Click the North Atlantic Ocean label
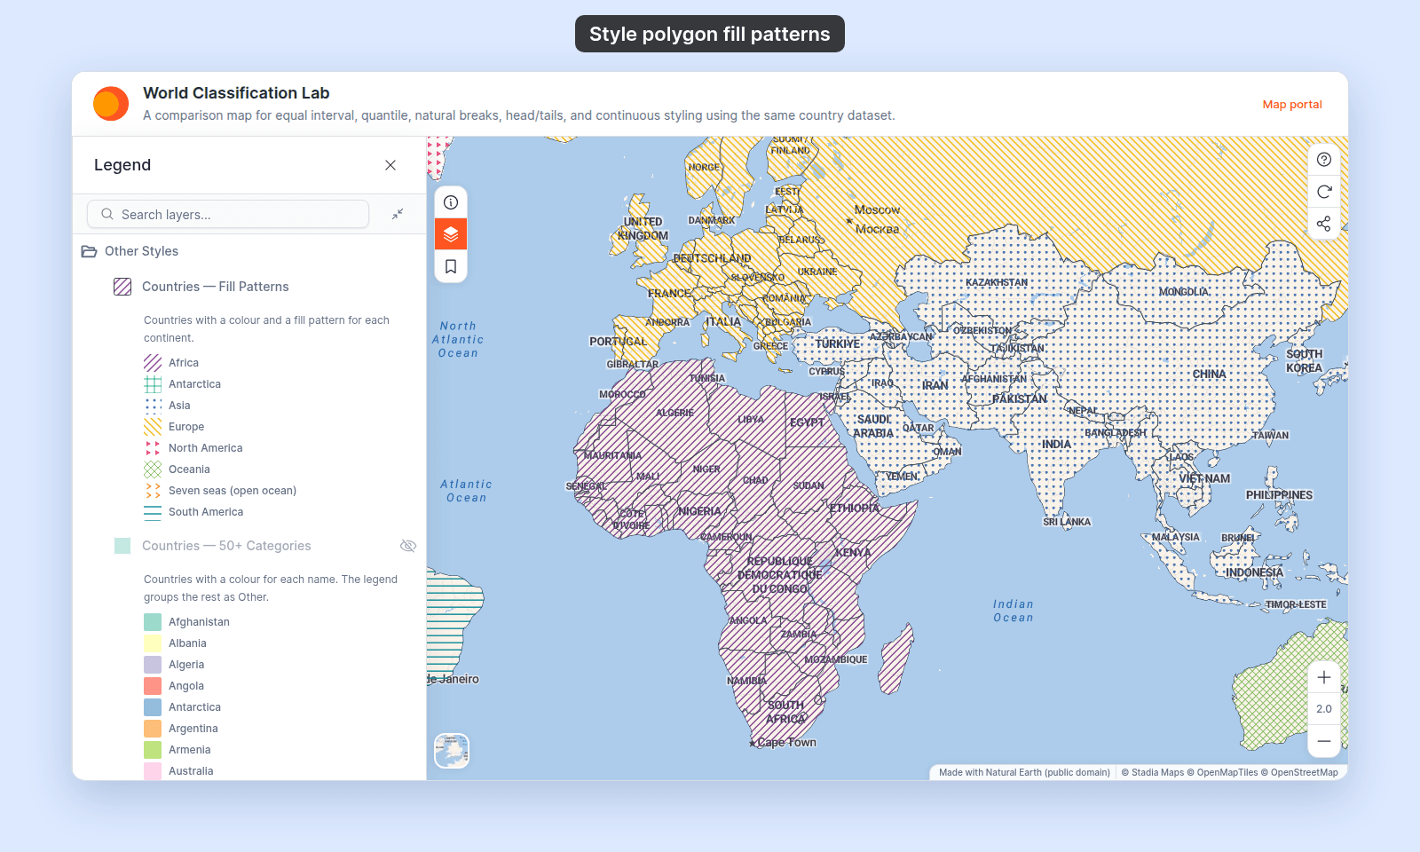 coord(458,340)
